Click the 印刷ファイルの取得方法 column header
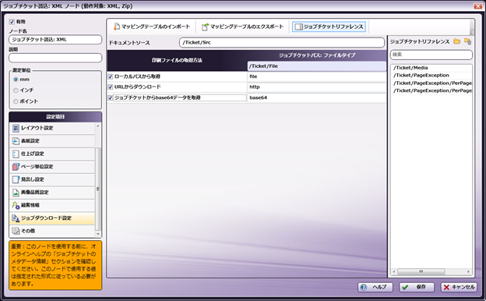This screenshot has width=486, height=301. (177, 61)
